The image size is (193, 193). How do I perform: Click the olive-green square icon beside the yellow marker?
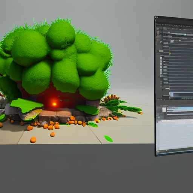[158, 51]
